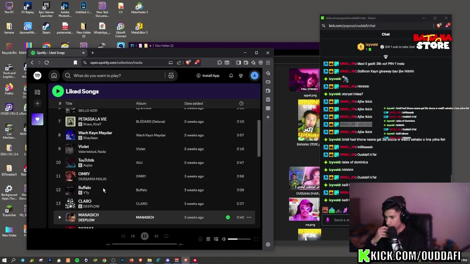Toggle the browser sidebar panel icon
Viewport: 470px width, 264px height.
(239, 63)
